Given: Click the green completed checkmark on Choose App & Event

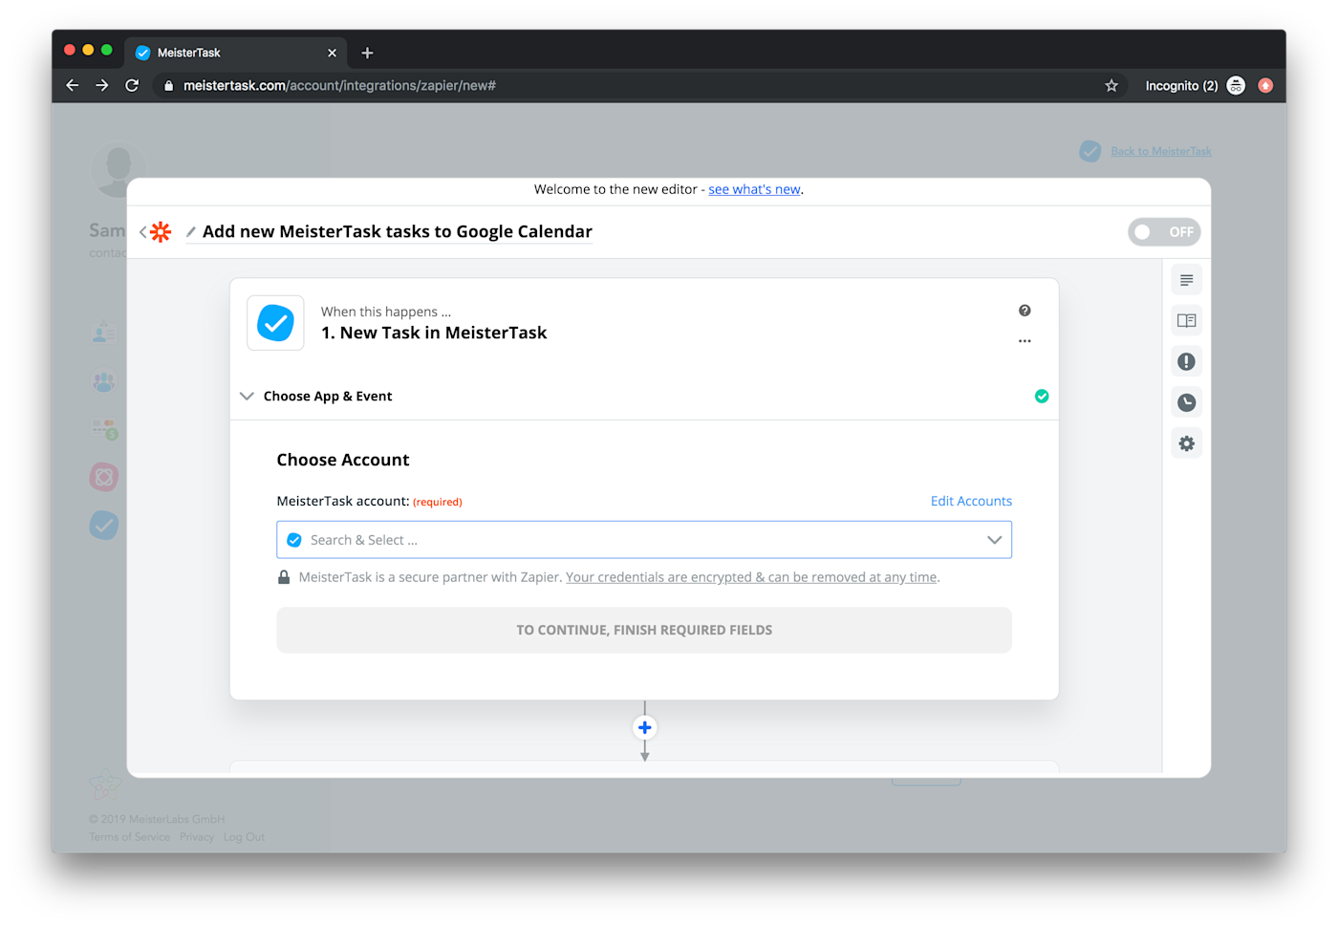Looking at the screenshot, I should [1042, 397].
